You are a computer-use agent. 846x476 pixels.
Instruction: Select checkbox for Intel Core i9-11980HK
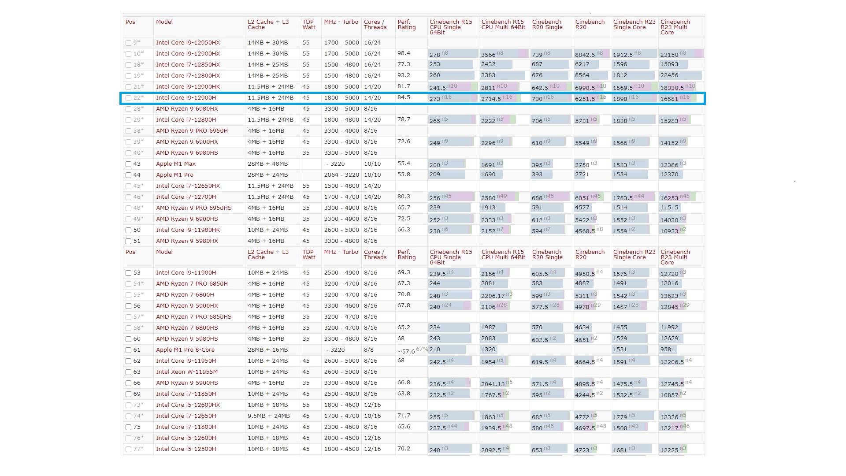point(129,230)
